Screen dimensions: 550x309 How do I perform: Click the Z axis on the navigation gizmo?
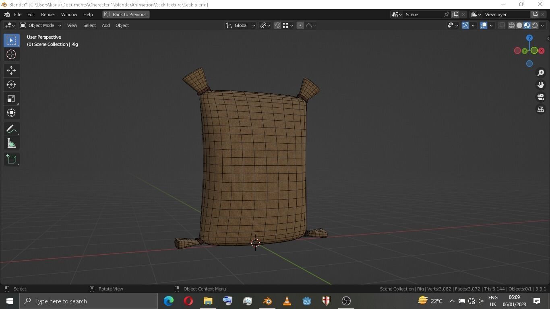click(529, 37)
